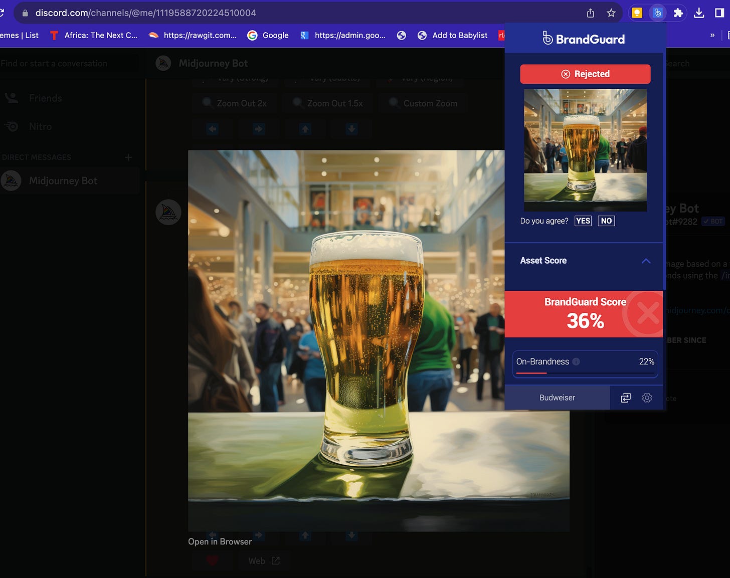Click the Web external link button
The image size is (730, 578).
click(264, 561)
